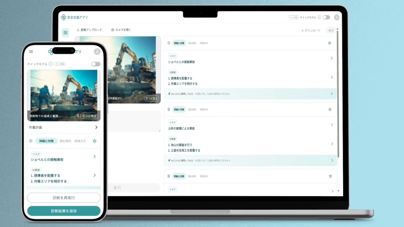Tap the star icon on phone risk card
Viewport: 404px width, 227px height.
pos(95,141)
